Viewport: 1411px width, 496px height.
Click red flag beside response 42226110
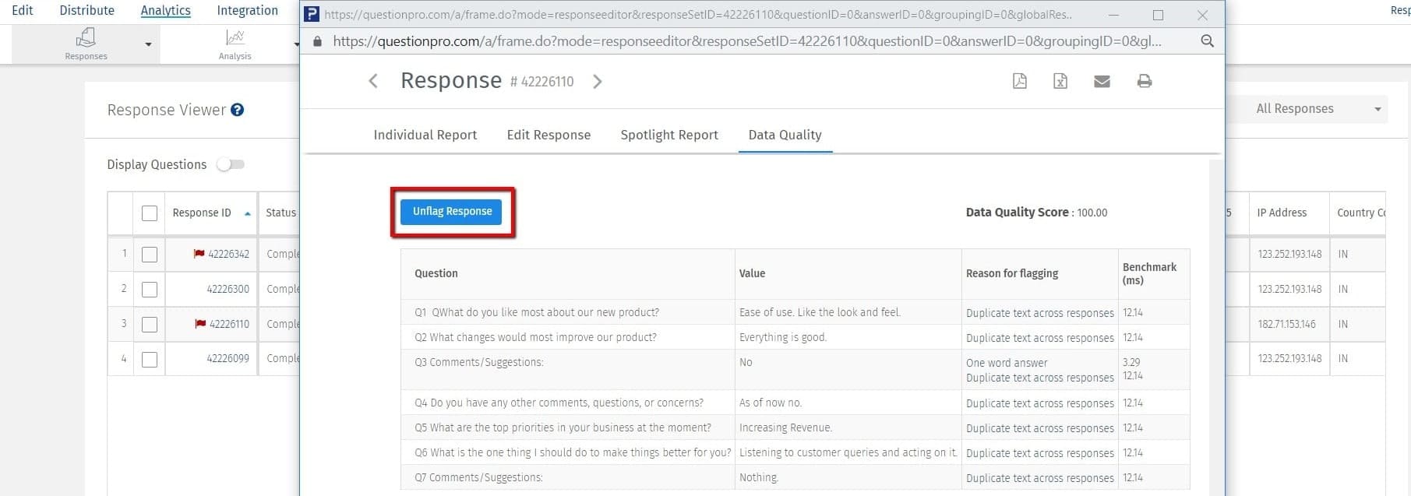tap(200, 324)
